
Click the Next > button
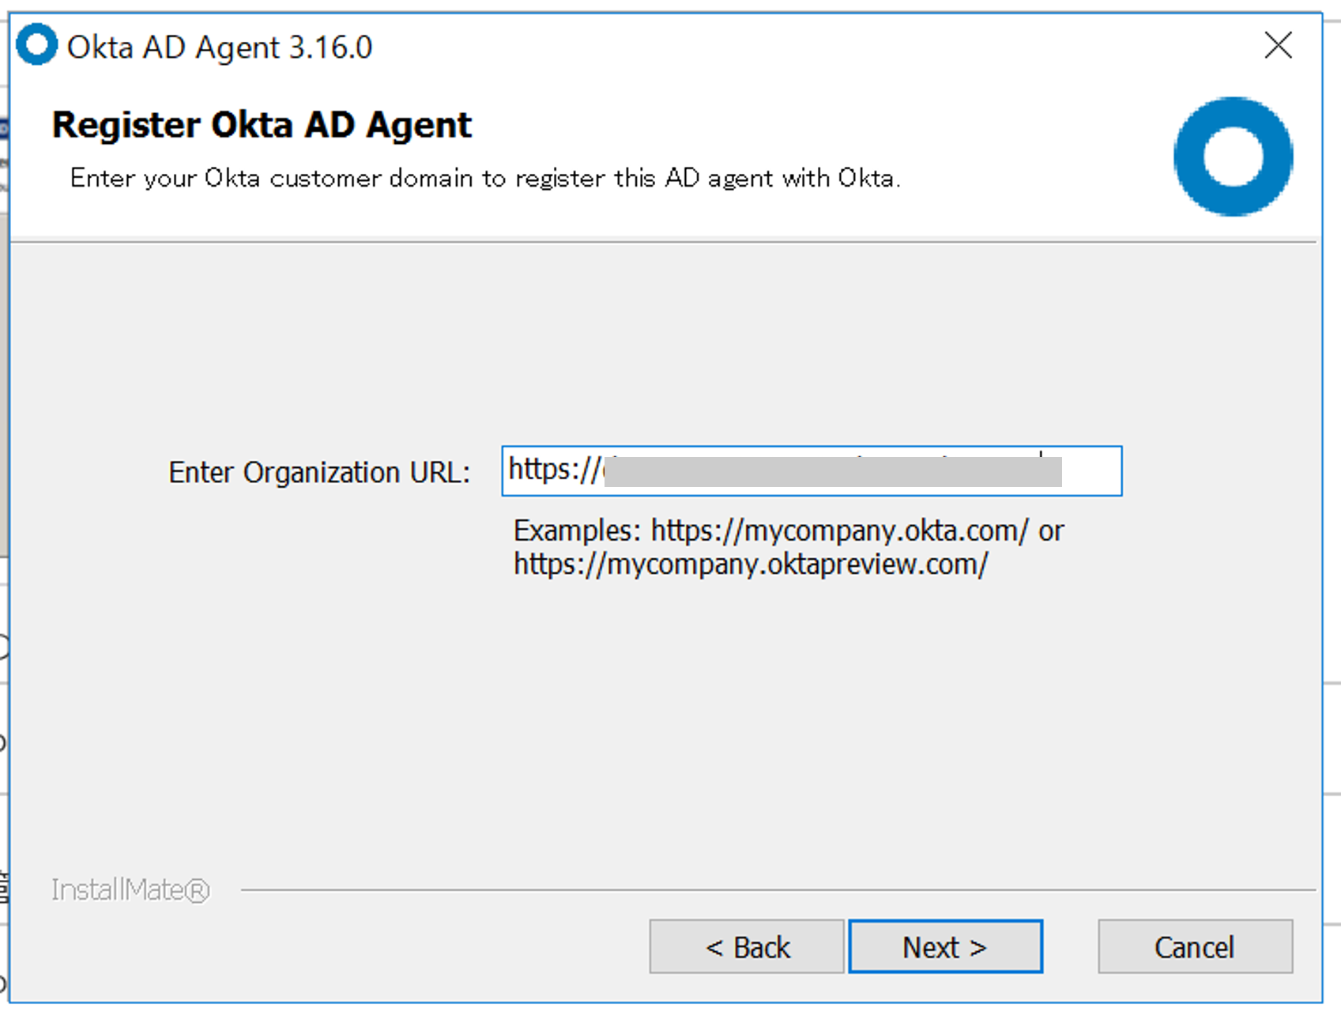click(x=945, y=946)
